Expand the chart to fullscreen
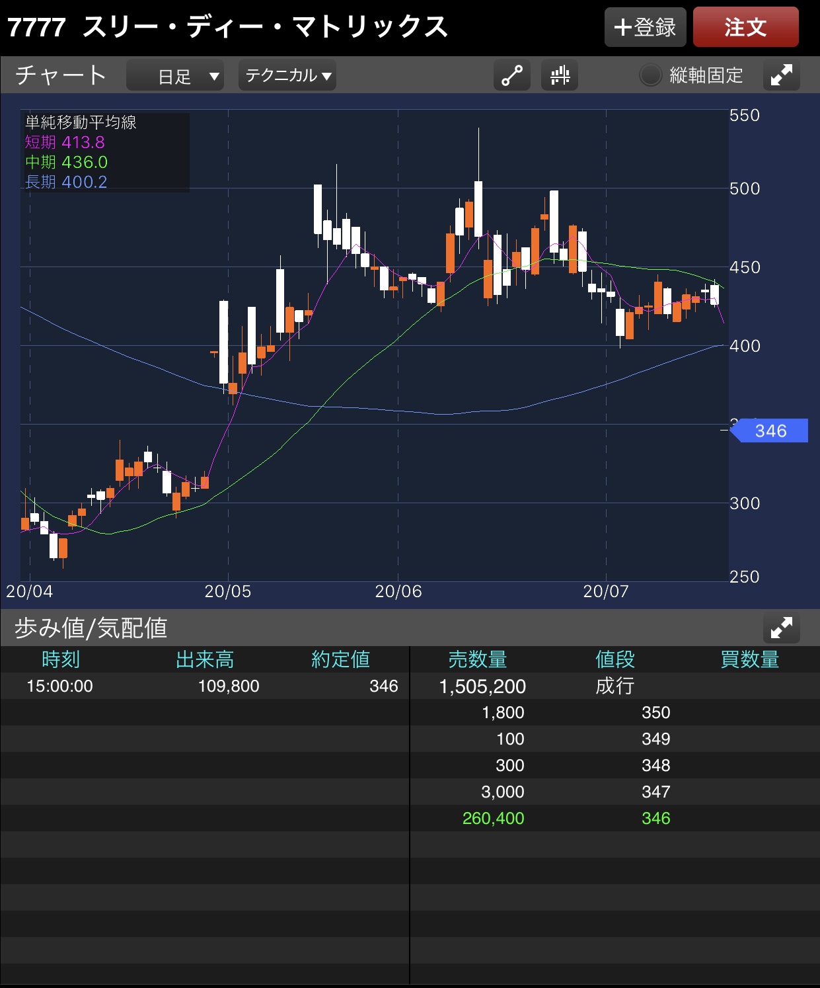 [781, 76]
